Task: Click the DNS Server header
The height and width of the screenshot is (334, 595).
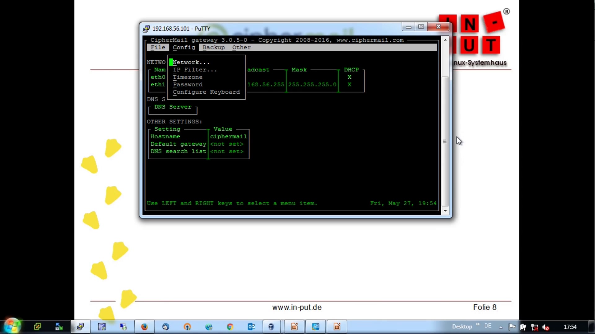Action: (173, 107)
